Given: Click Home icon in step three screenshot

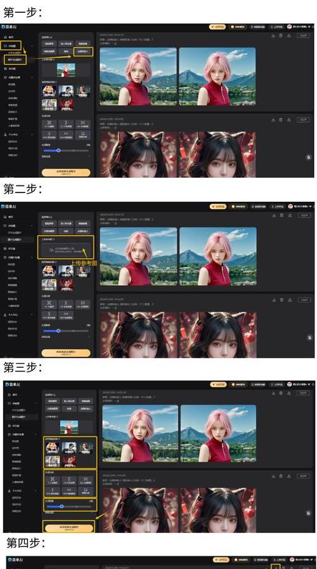Looking at the screenshot, I should tap(9, 394).
